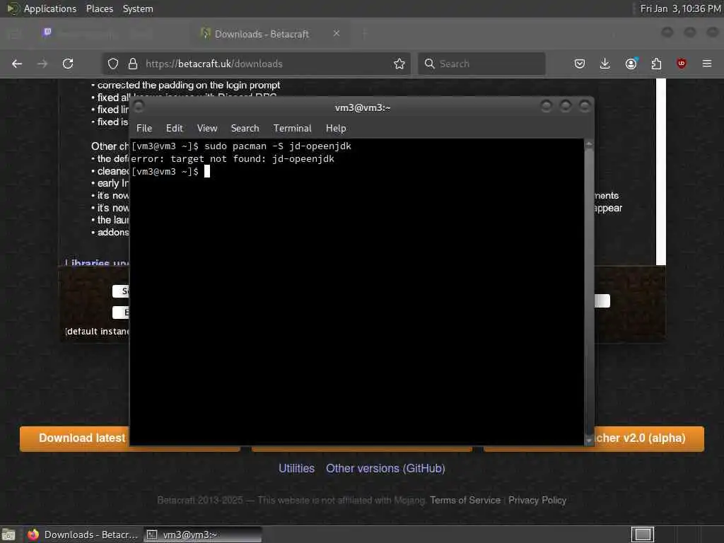Select vm3@vm3:~ terminal taskbar button

tap(202, 535)
